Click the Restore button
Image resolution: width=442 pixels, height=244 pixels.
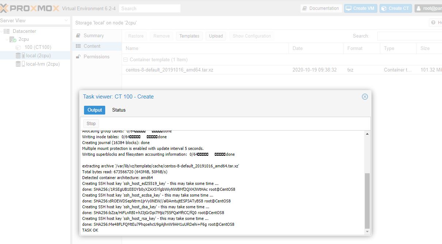pyautogui.click(x=136, y=36)
